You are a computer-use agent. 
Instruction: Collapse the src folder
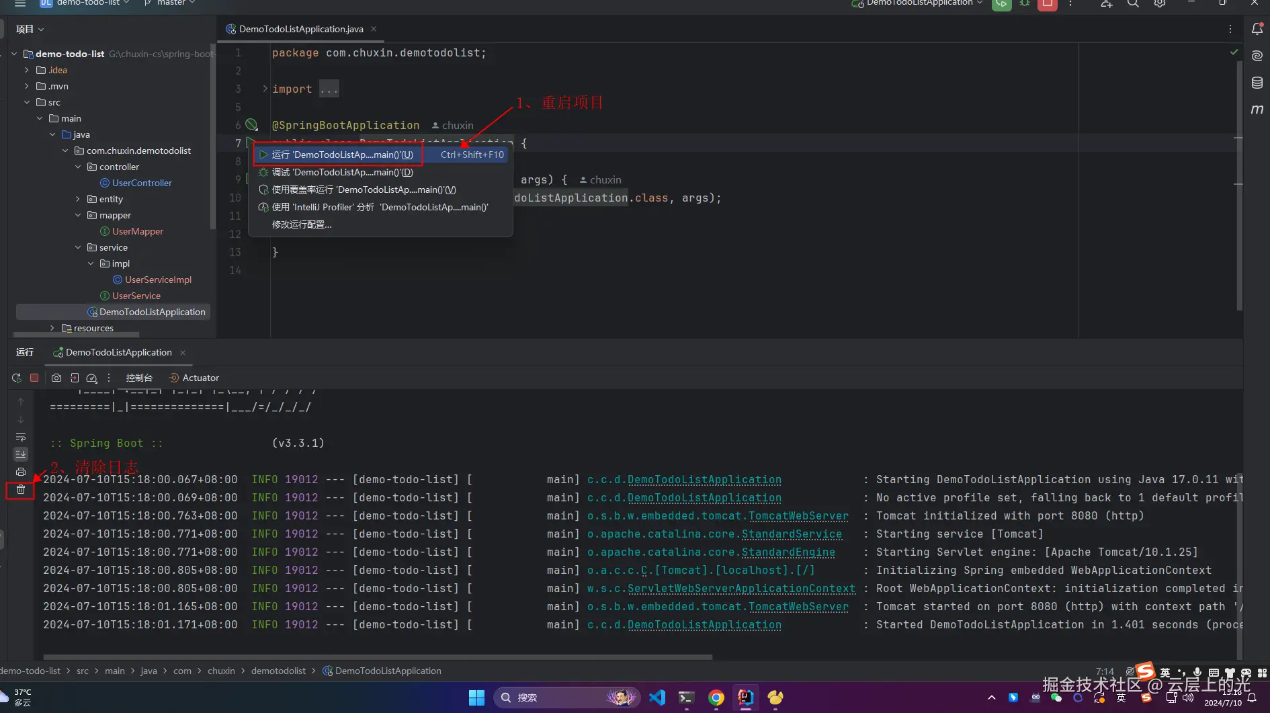[27, 102]
